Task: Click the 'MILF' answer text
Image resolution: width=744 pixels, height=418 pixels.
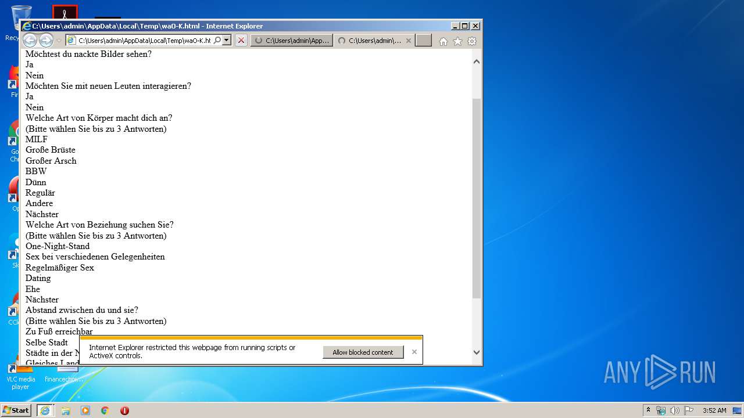Action: [37, 139]
